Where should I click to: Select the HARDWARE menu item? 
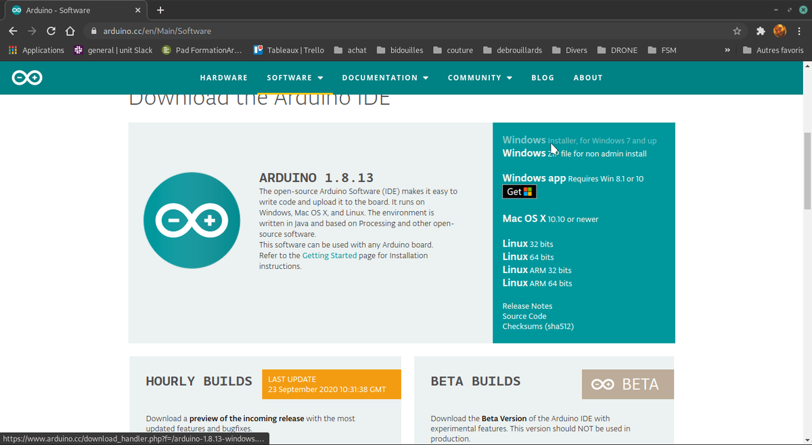(223, 77)
